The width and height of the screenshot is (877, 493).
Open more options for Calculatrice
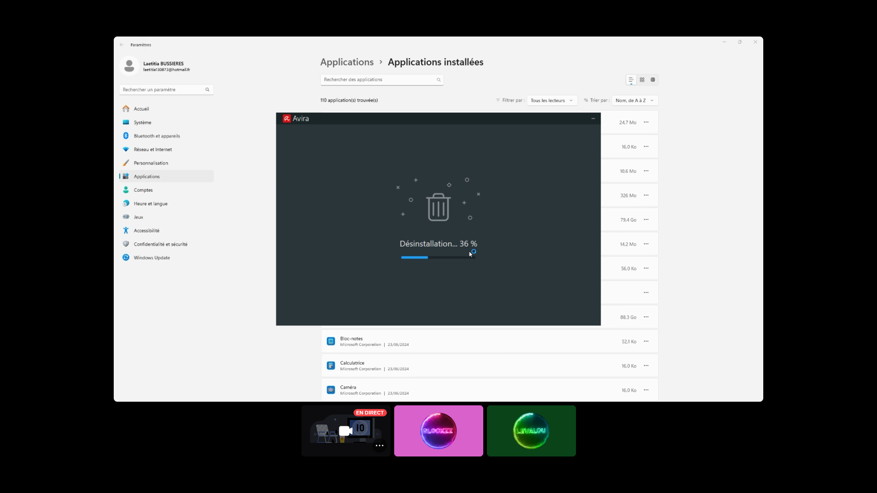[x=646, y=366]
